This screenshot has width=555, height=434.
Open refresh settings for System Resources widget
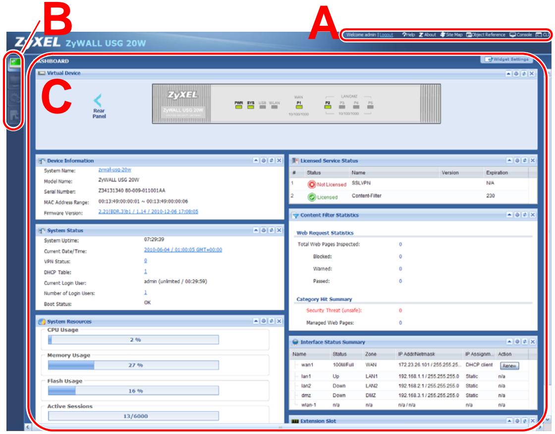[264, 321]
